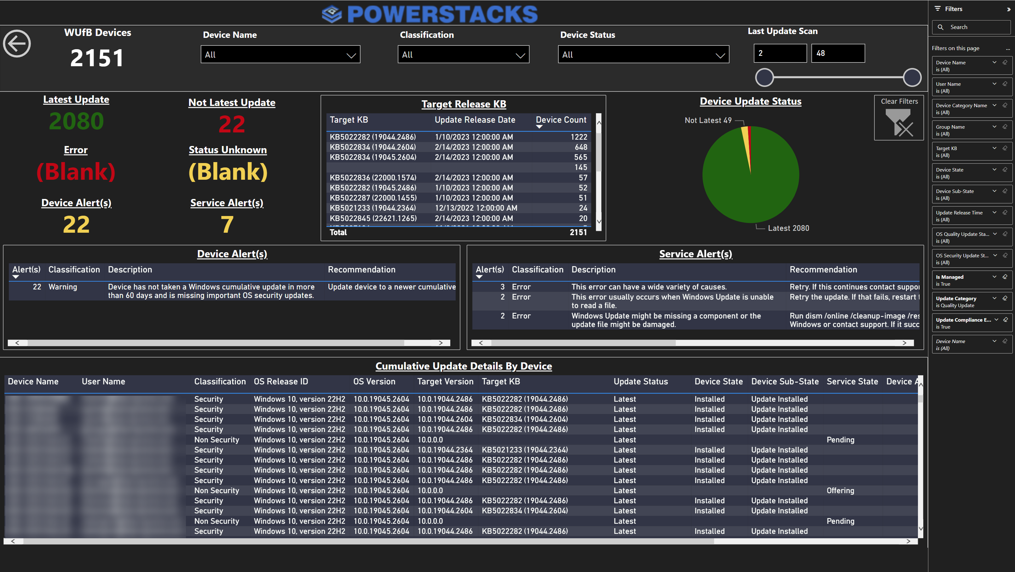Click the Clear Filters funnel icon
The width and height of the screenshot is (1015, 572).
pyautogui.click(x=899, y=122)
